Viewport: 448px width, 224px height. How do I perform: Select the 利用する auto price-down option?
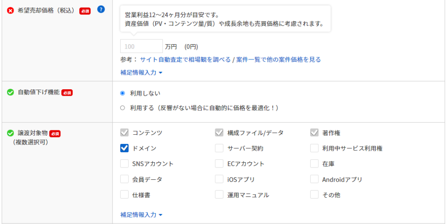tap(122, 108)
